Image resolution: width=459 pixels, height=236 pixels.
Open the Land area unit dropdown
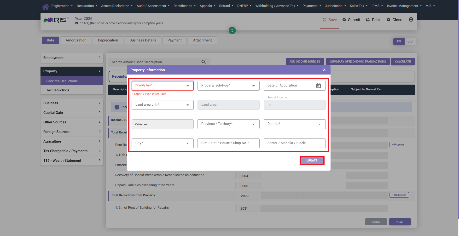(163, 105)
